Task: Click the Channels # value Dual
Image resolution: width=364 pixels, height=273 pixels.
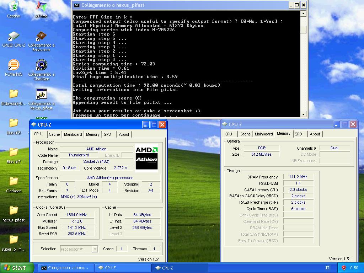Action: (x=334, y=148)
